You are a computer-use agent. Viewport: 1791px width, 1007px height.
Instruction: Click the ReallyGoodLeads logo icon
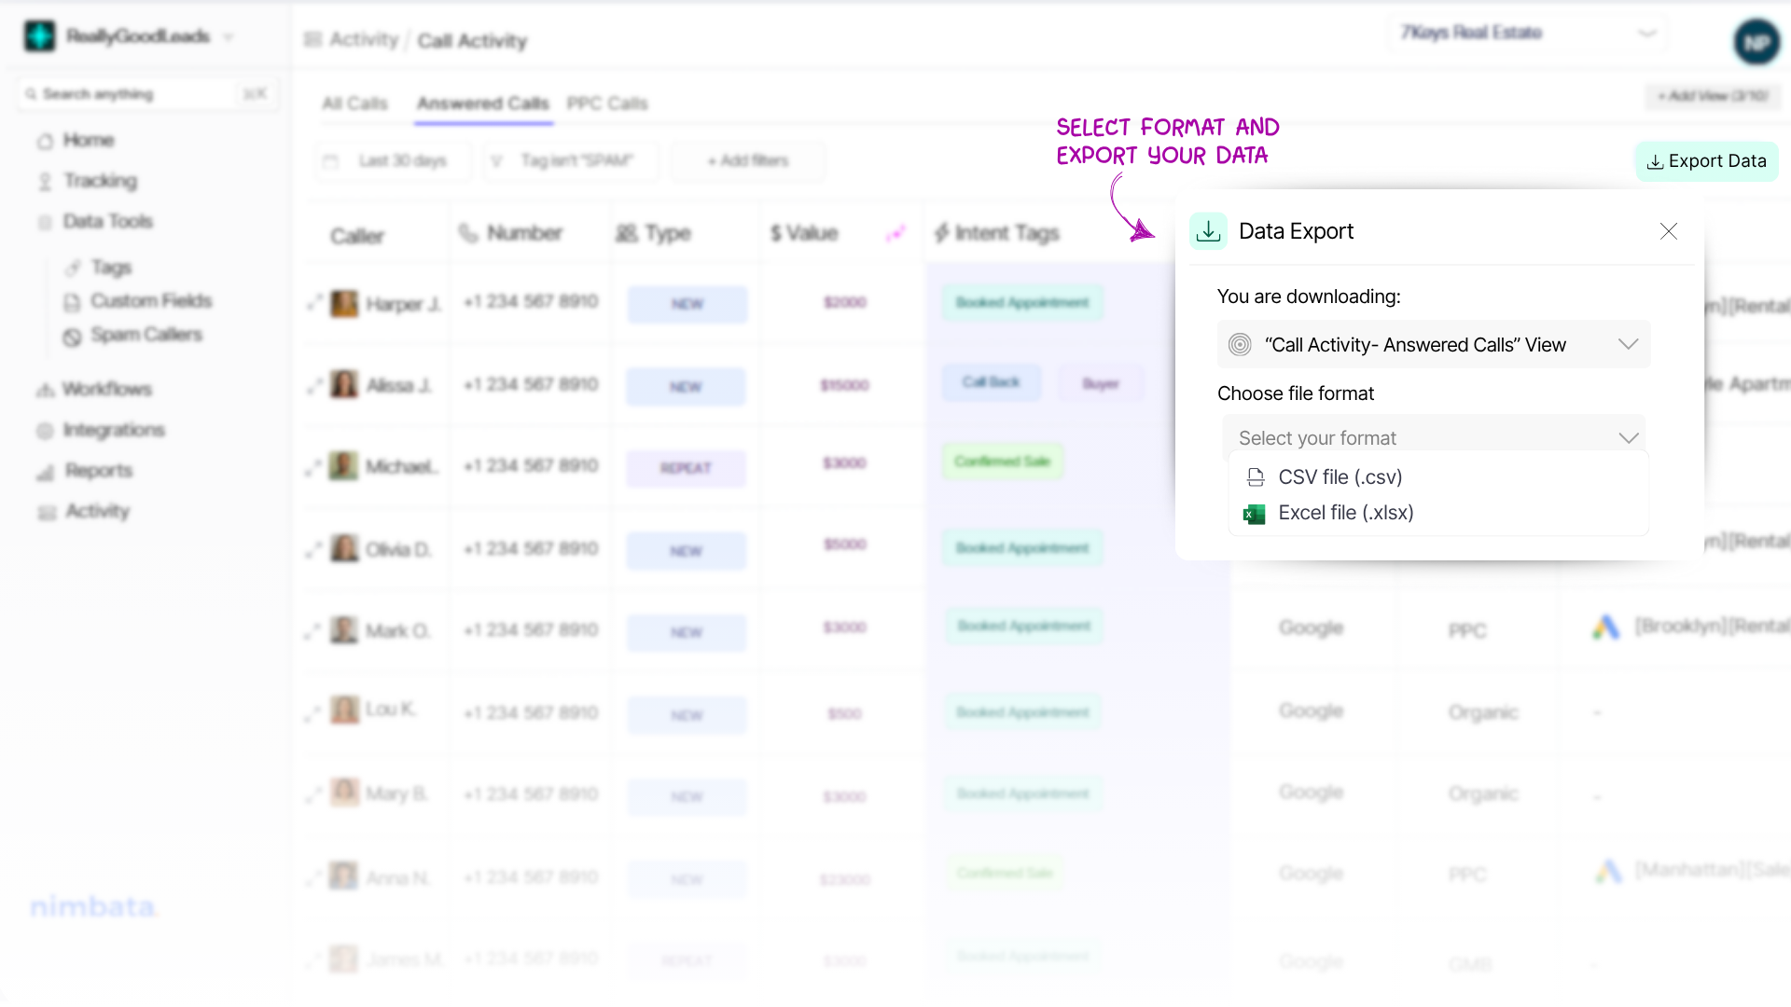tap(39, 36)
